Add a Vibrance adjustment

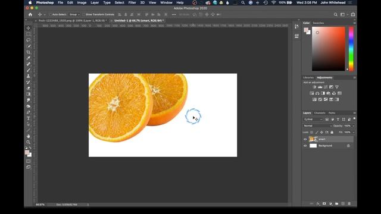(x=337, y=87)
